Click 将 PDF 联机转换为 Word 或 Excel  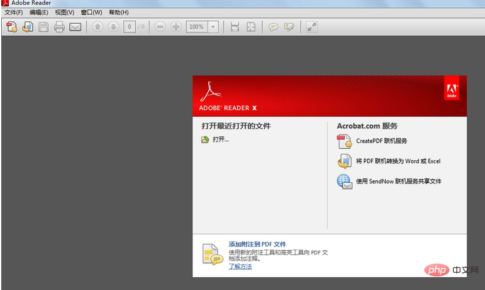(399, 161)
